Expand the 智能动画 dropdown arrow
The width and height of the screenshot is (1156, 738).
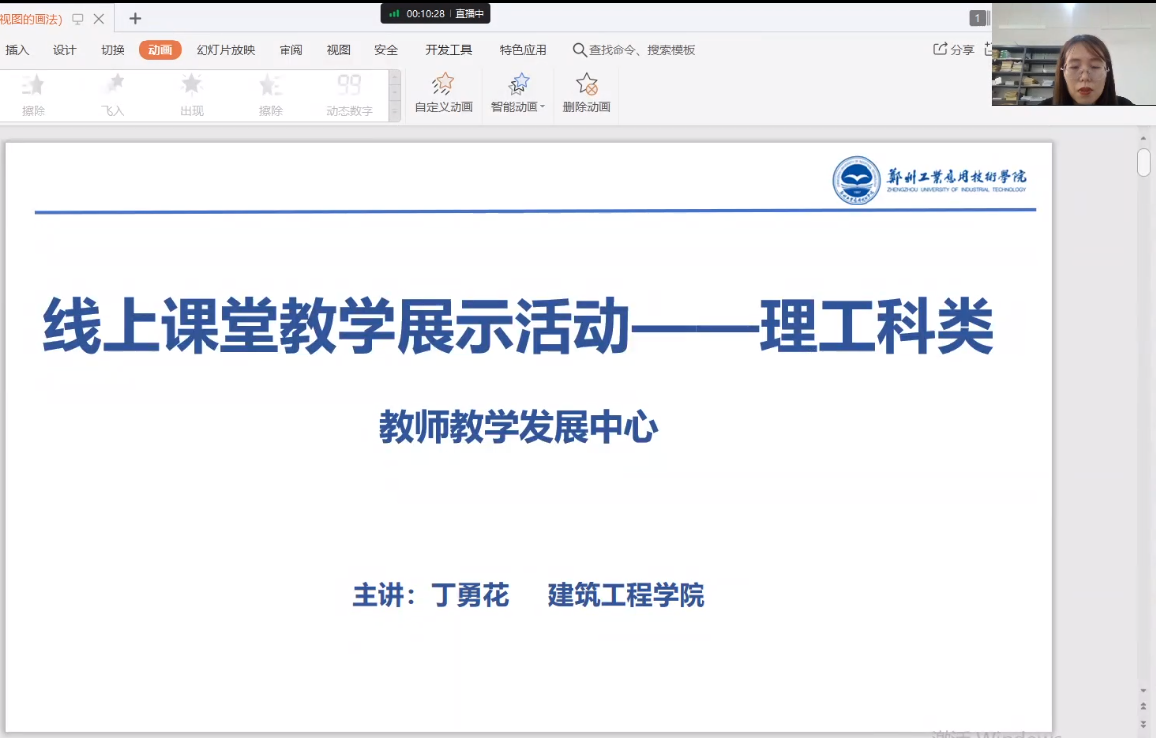pyautogui.click(x=542, y=108)
